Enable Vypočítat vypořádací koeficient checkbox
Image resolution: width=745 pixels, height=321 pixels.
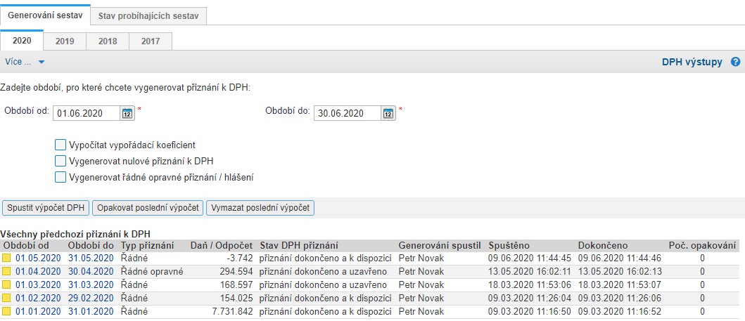[x=61, y=145]
